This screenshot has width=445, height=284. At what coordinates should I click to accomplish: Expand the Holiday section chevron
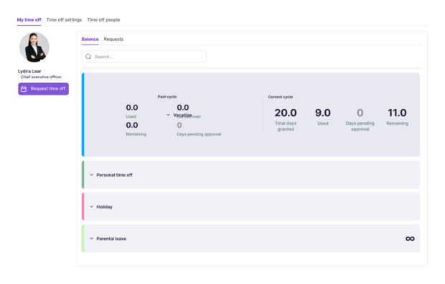point(91,207)
